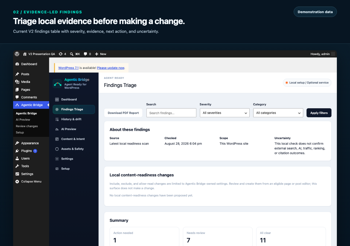
Task: Click the admin avatar in the top bar
Action: click(x=333, y=54)
